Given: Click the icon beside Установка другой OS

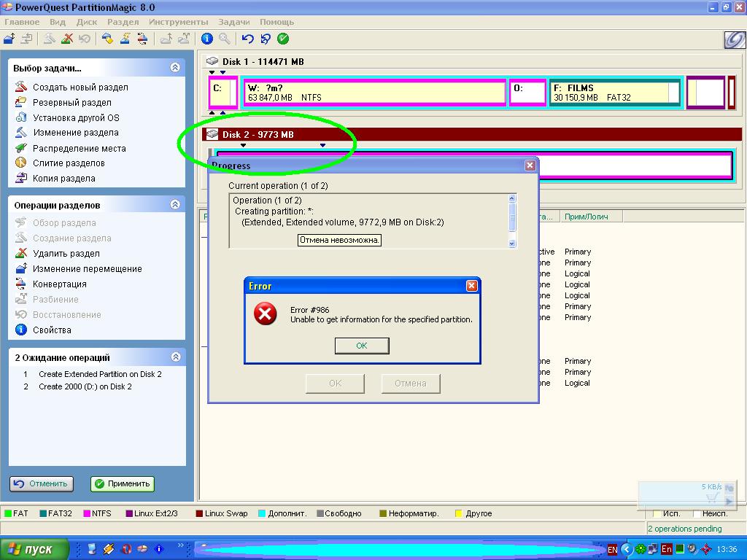Looking at the screenshot, I should [x=21, y=117].
